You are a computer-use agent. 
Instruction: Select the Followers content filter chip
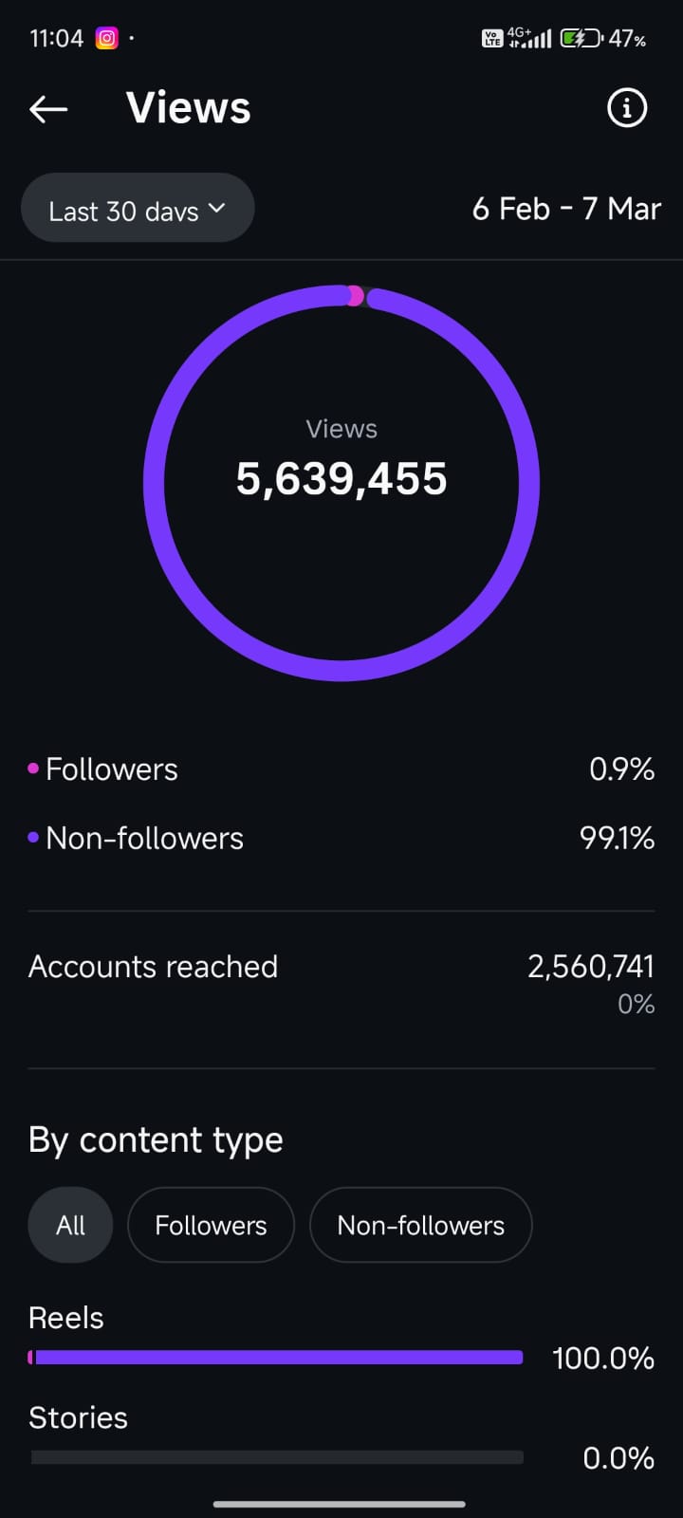(x=211, y=1225)
